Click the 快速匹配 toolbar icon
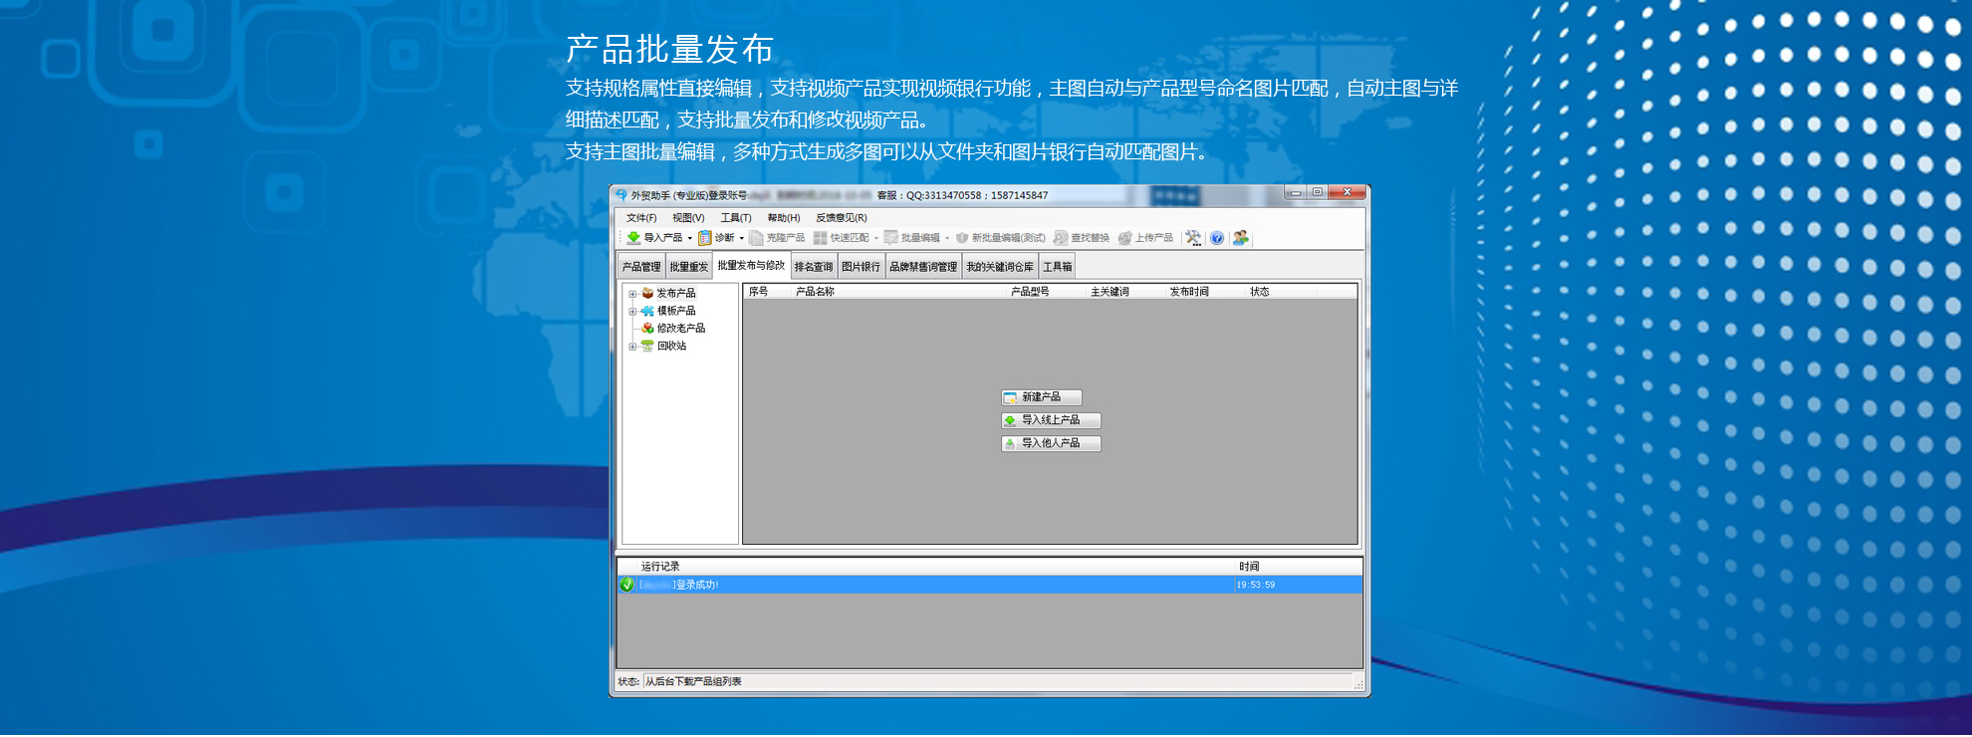The height and width of the screenshot is (737, 1972). 820,238
